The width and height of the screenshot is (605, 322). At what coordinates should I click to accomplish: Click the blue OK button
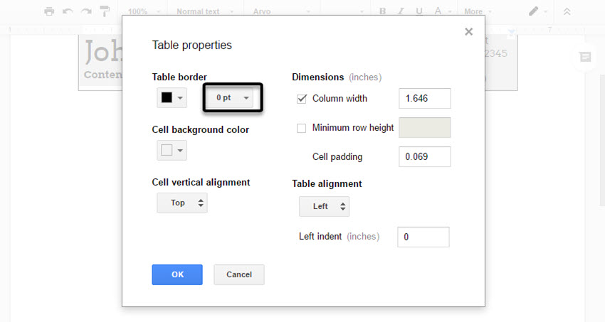click(177, 274)
